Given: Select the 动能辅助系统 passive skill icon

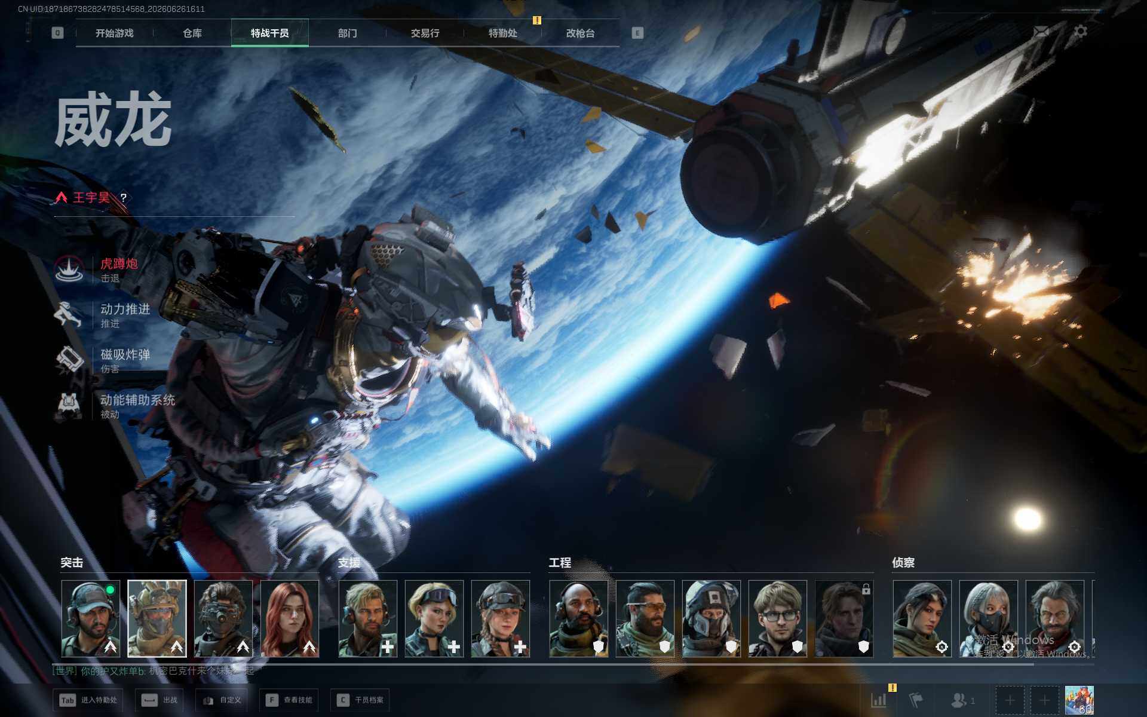Looking at the screenshot, I should [69, 406].
